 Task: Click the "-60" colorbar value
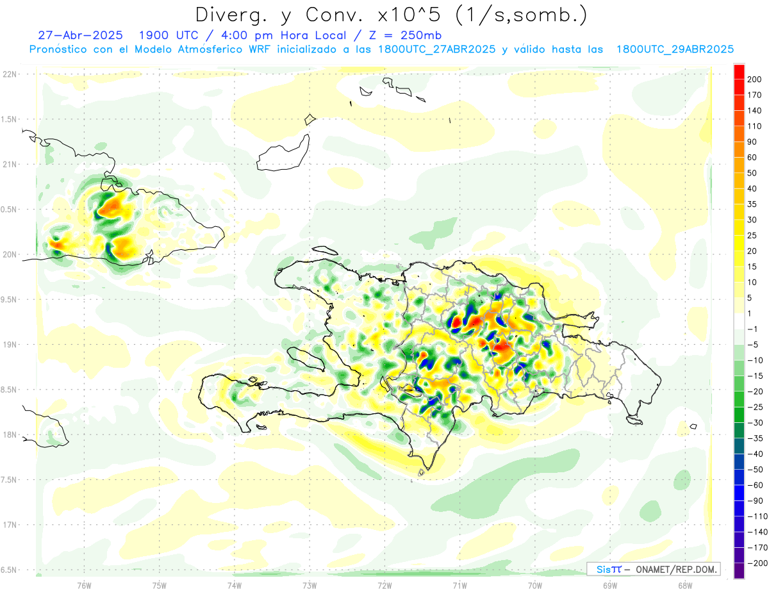pyautogui.click(x=755, y=485)
